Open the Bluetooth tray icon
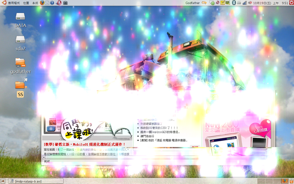 (x=234, y=3)
